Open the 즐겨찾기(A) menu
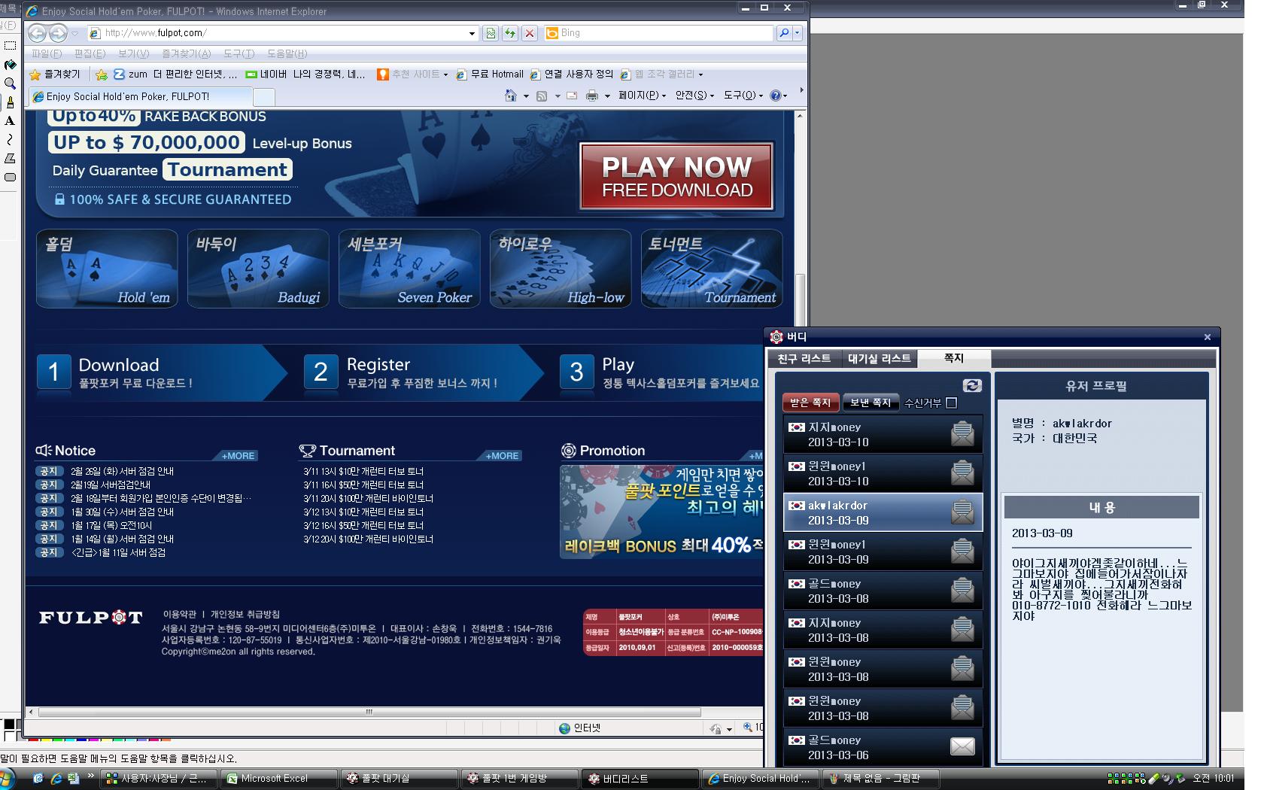The image size is (1264, 790). (186, 53)
